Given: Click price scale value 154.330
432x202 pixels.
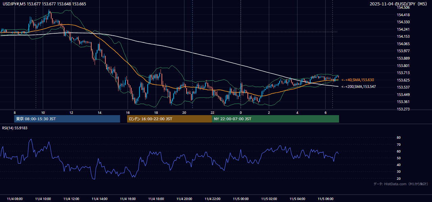Looking at the screenshot, I should click(x=403, y=22).
